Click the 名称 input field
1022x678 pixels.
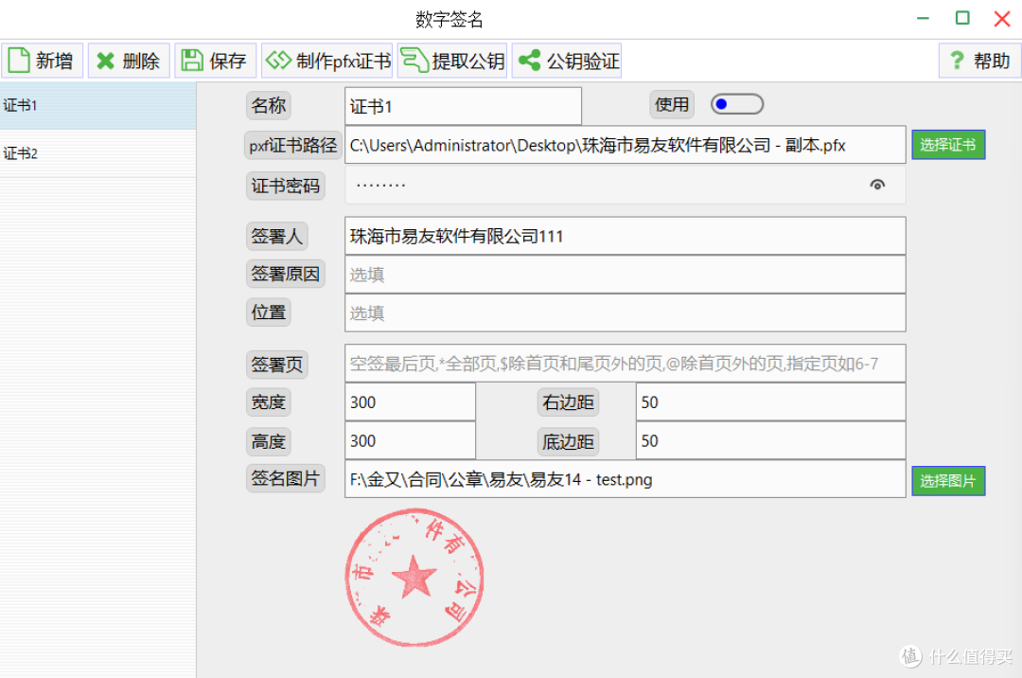tap(463, 106)
